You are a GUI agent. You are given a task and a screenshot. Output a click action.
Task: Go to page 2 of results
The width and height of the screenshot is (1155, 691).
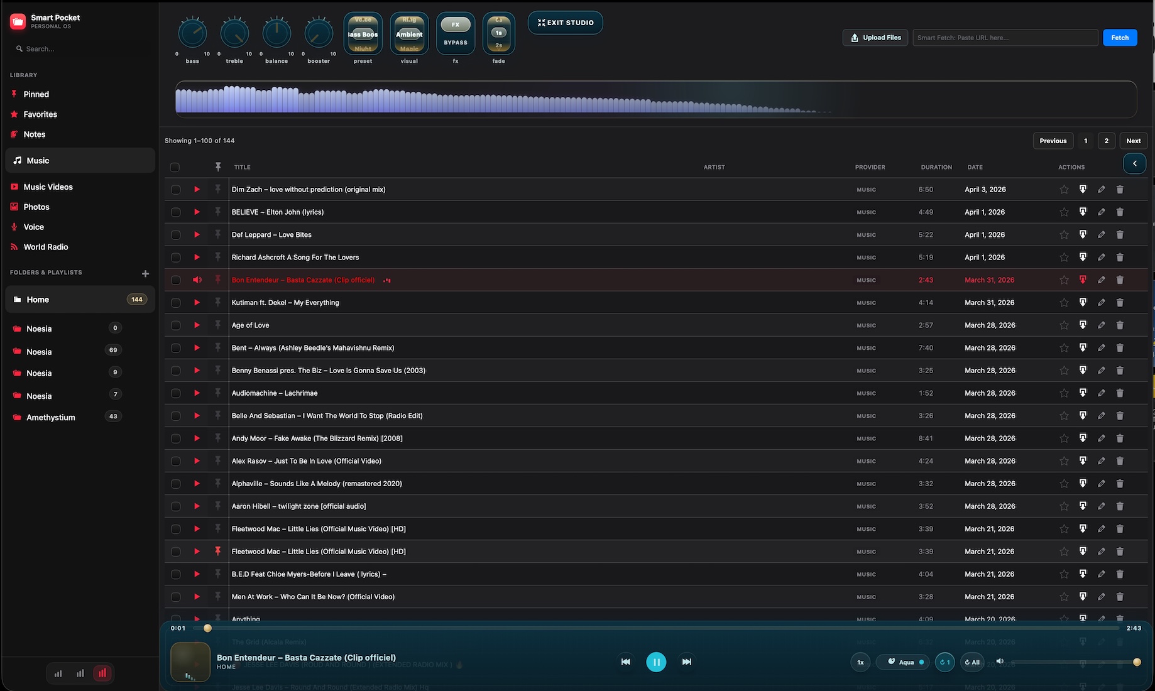(x=1106, y=141)
